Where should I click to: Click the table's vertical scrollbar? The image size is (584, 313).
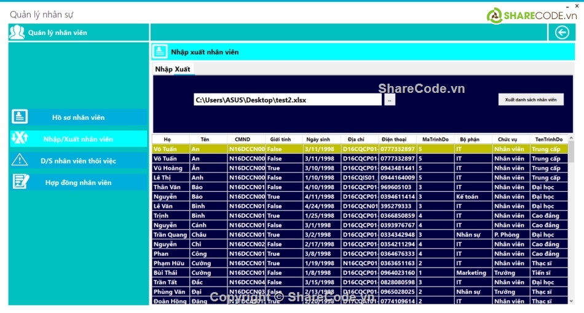click(572, 221)
